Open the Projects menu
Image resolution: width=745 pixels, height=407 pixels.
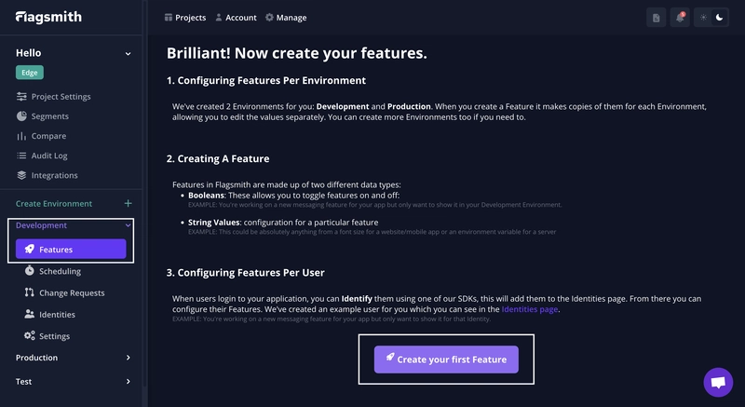[x=184, y=18]
